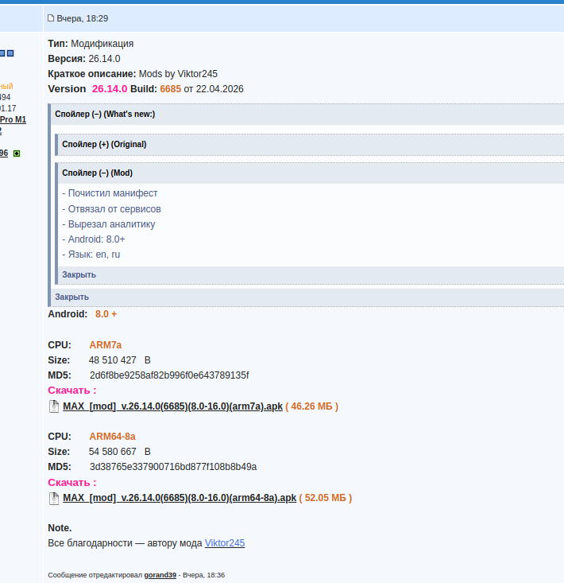564x583 pixels.
Task: Click the post document icon beside Вчера, 18:29
Action: pyautogui.click(x=51, y=17)
